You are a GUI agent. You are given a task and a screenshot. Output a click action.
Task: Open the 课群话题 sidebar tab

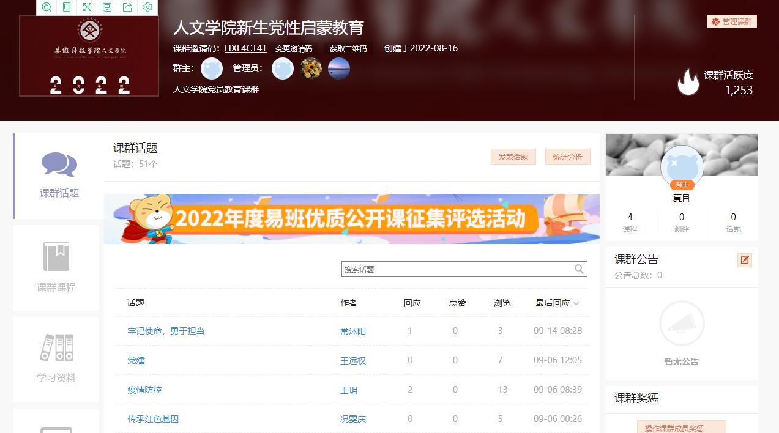59,176
